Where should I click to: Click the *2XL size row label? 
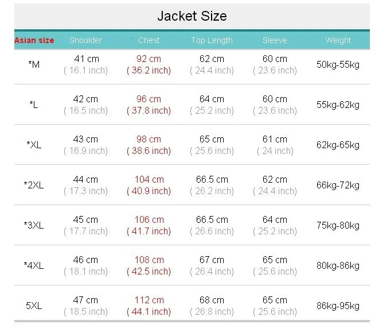(x=34, y=185)
